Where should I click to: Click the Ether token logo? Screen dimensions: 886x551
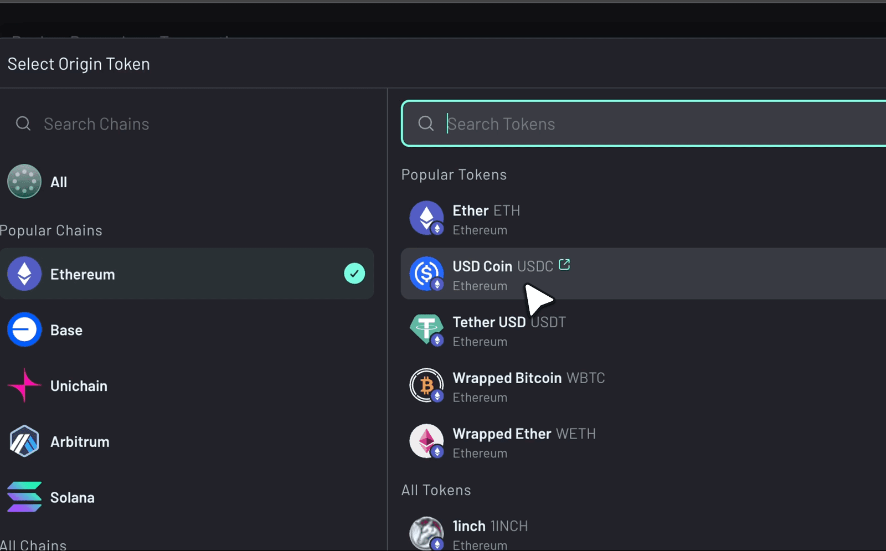click(x=426, y=218)
